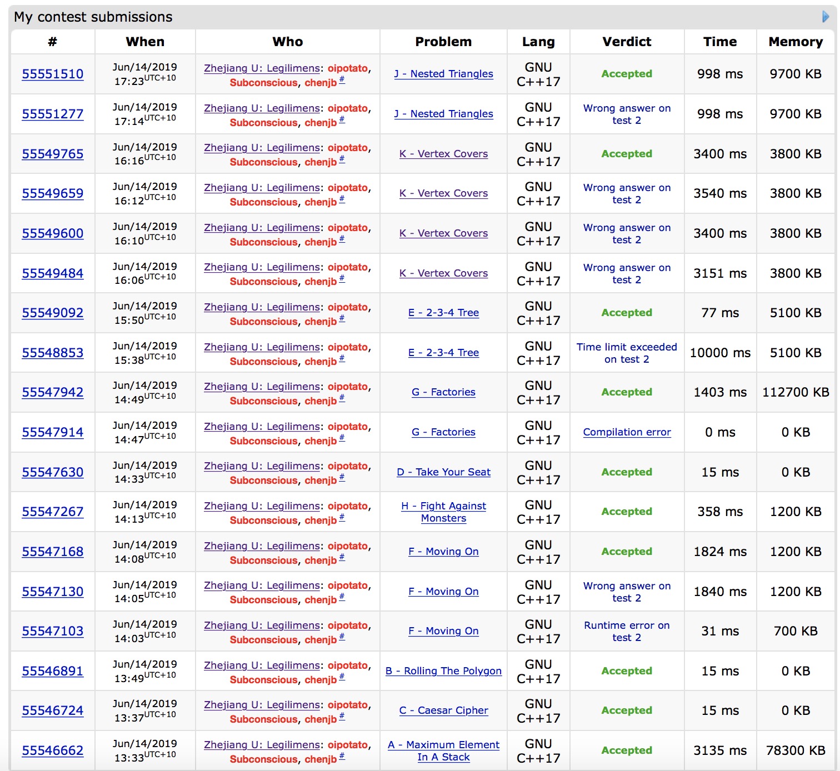Go to problem E - 2-3-4 Tree in the time limit exceeded row

pyautogui.click(x=443, y=353)
